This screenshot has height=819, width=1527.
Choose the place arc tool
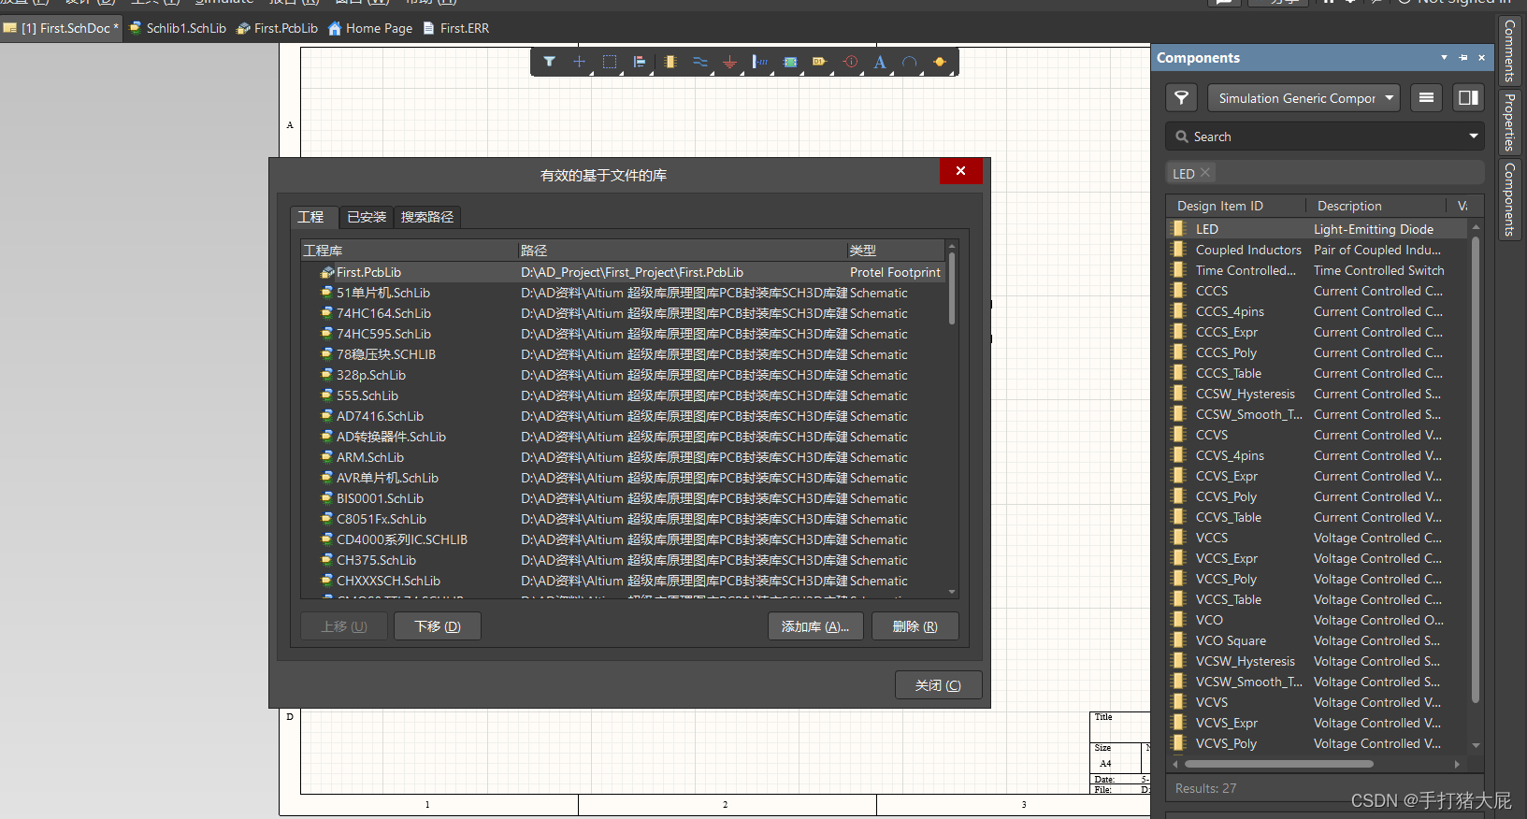point(910,62)
